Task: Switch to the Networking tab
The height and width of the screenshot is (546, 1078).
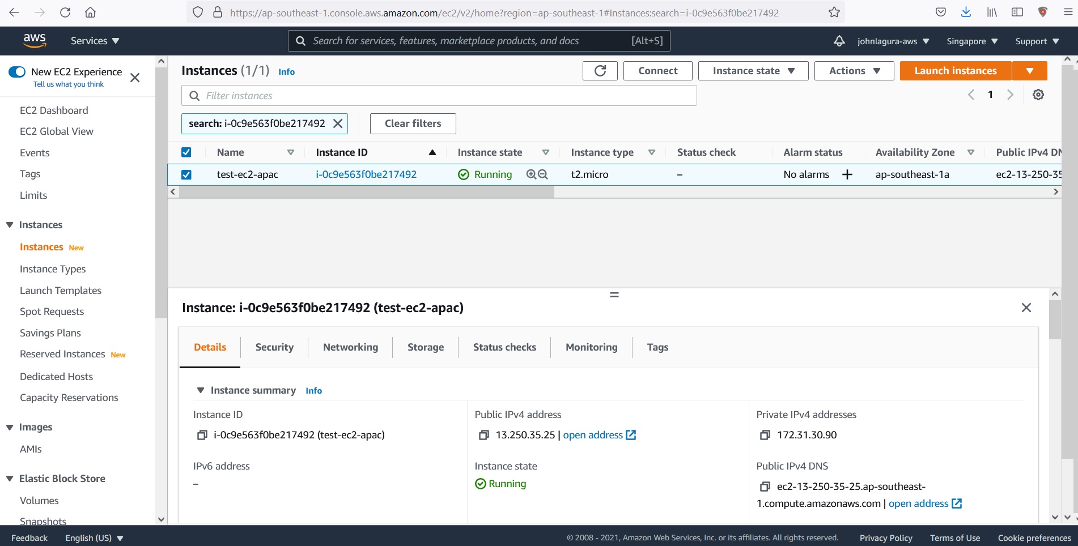Action: pos(350,347)
